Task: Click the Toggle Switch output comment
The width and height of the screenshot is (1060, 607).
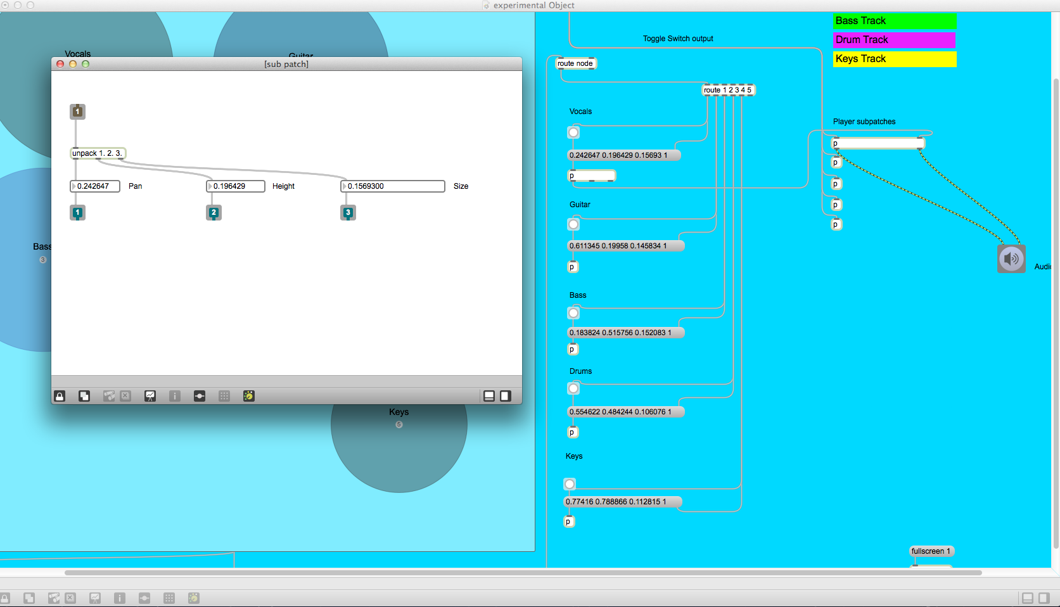Action: [678, 39]
